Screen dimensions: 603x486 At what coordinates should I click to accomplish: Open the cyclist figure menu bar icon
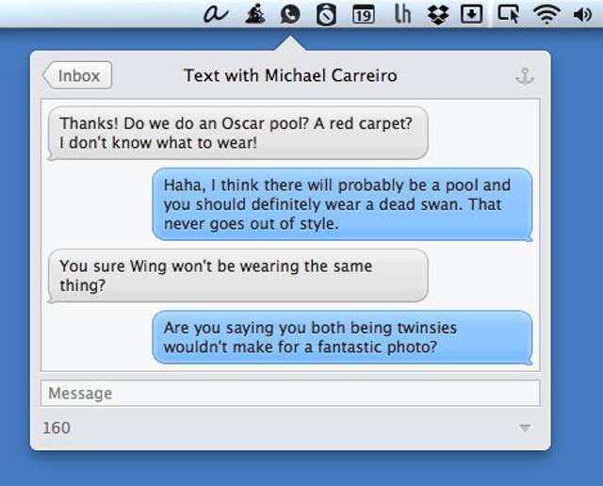pyautogui.click(x=254, y=14)
